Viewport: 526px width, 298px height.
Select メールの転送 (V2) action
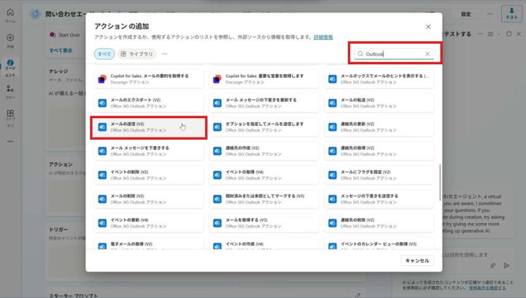point(379,103)
